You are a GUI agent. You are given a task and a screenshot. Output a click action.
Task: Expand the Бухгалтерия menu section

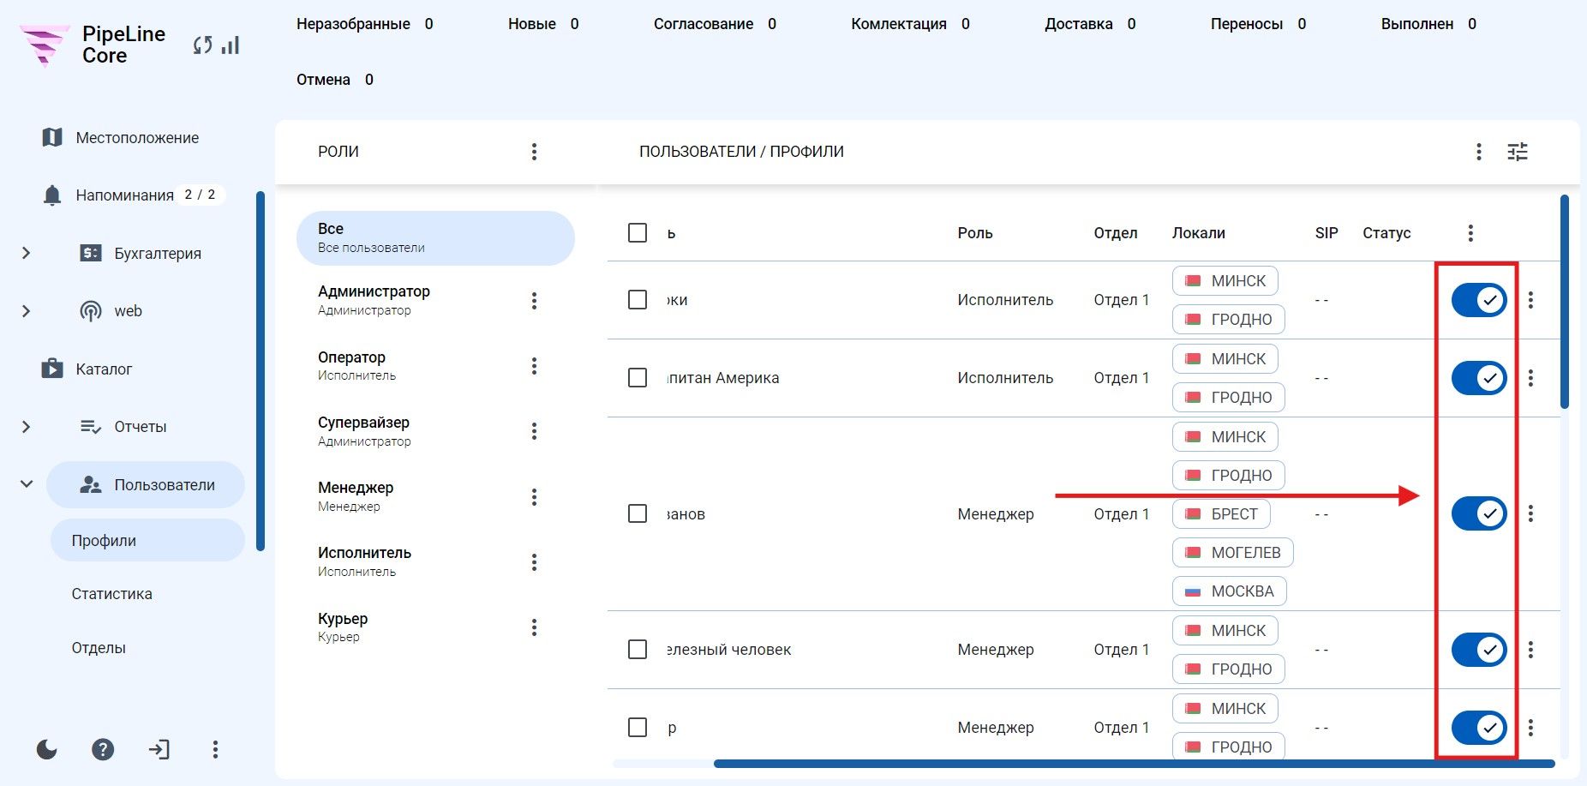click(26, 253)
